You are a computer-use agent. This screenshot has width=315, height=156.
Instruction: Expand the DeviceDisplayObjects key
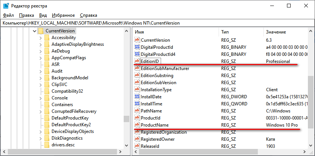pos(41,131)
